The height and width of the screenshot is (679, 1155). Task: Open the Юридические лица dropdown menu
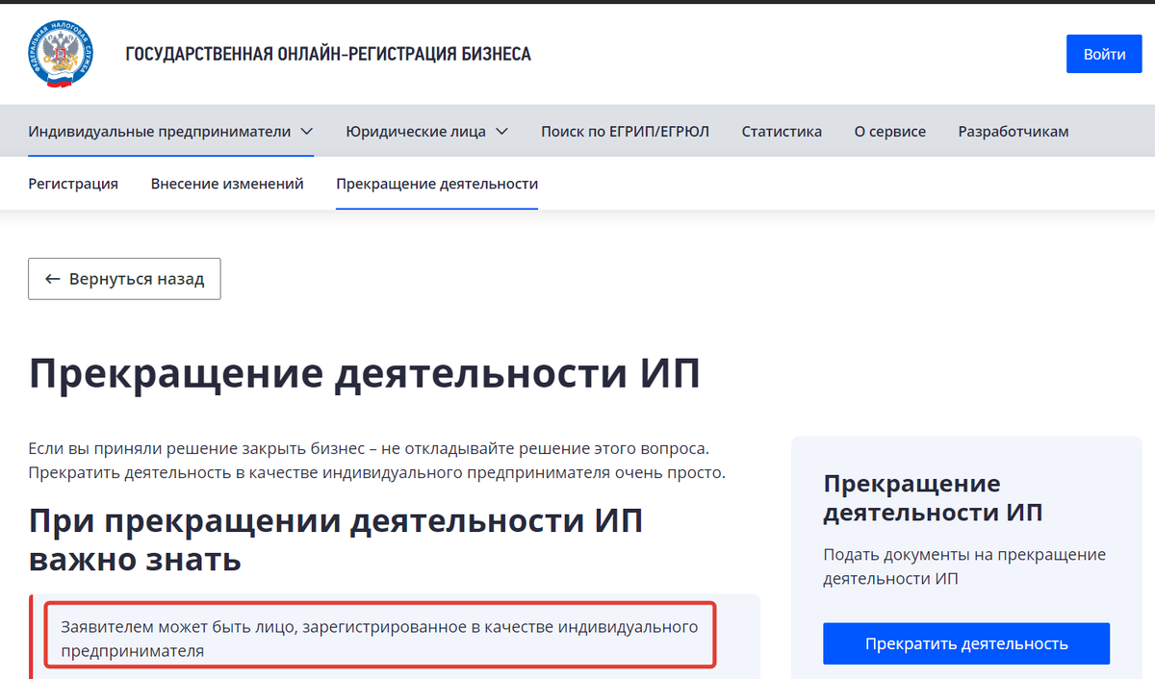click(418, 130)
